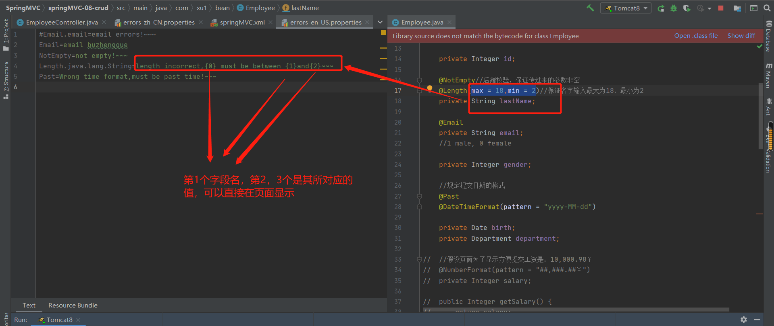Stop the server with the red square

(721, 8)
